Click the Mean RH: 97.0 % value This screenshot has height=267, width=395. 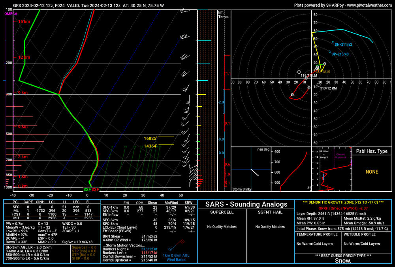click(310, 218)
